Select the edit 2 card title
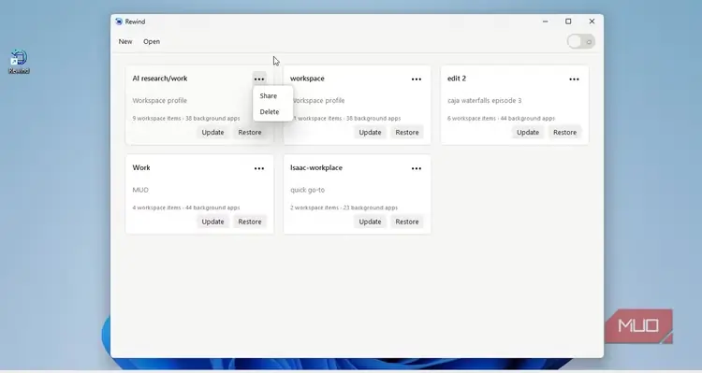 tap(457, 79)
